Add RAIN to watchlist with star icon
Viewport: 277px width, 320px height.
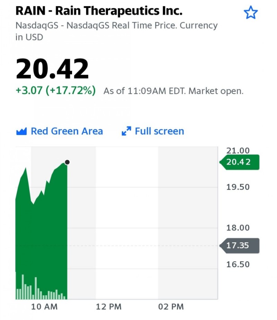251,12
